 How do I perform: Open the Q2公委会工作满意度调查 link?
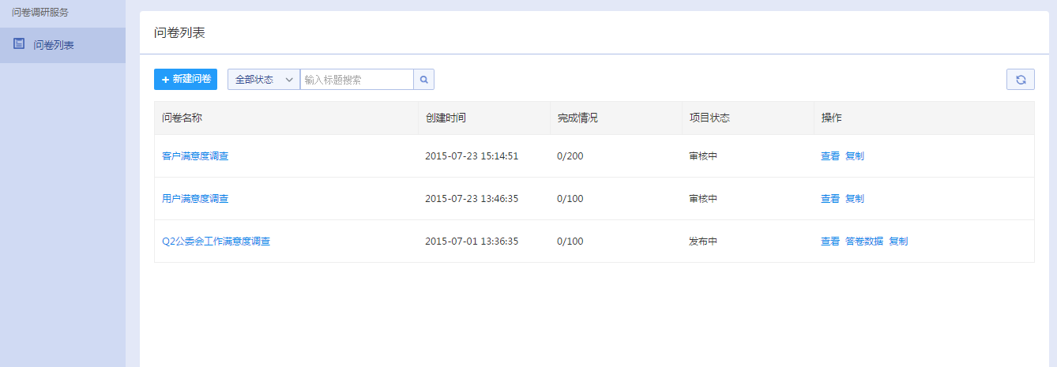(x=216, y=242)
